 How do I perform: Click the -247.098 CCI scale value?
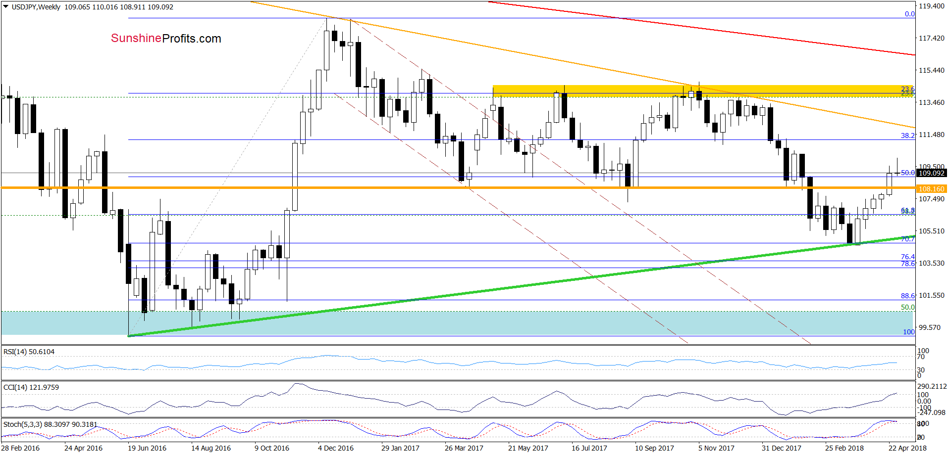click(x=932, y=412)
